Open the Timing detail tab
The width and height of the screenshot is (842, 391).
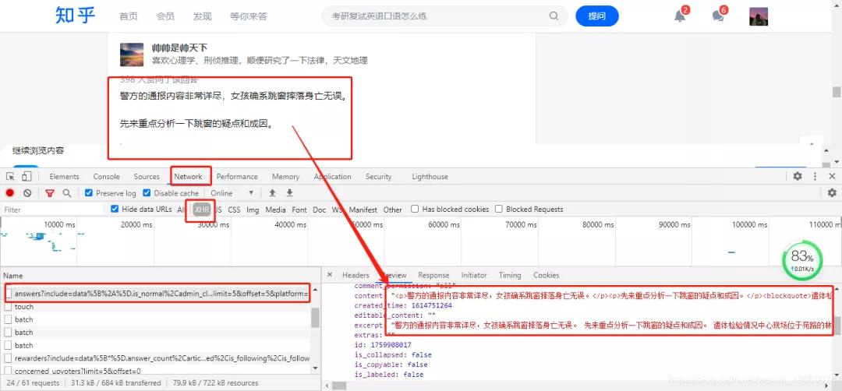point(510,275)
